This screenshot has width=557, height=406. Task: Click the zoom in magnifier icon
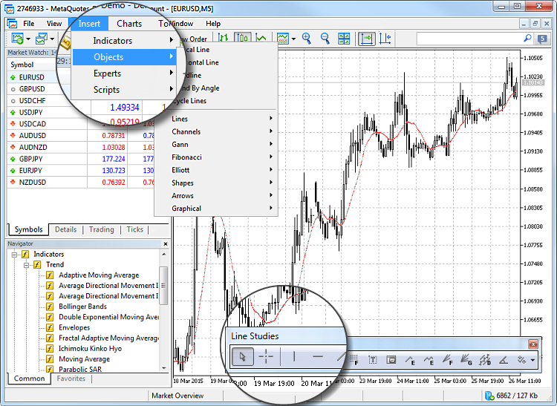[307, 39]
